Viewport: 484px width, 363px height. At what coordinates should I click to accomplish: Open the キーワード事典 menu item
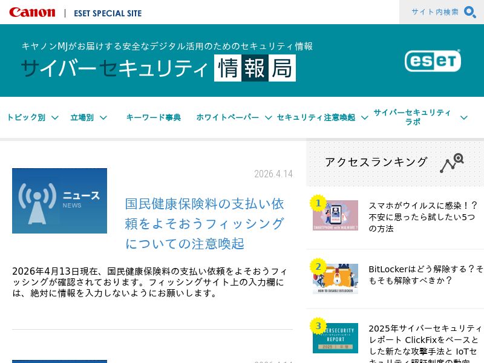tap(153, 117)
